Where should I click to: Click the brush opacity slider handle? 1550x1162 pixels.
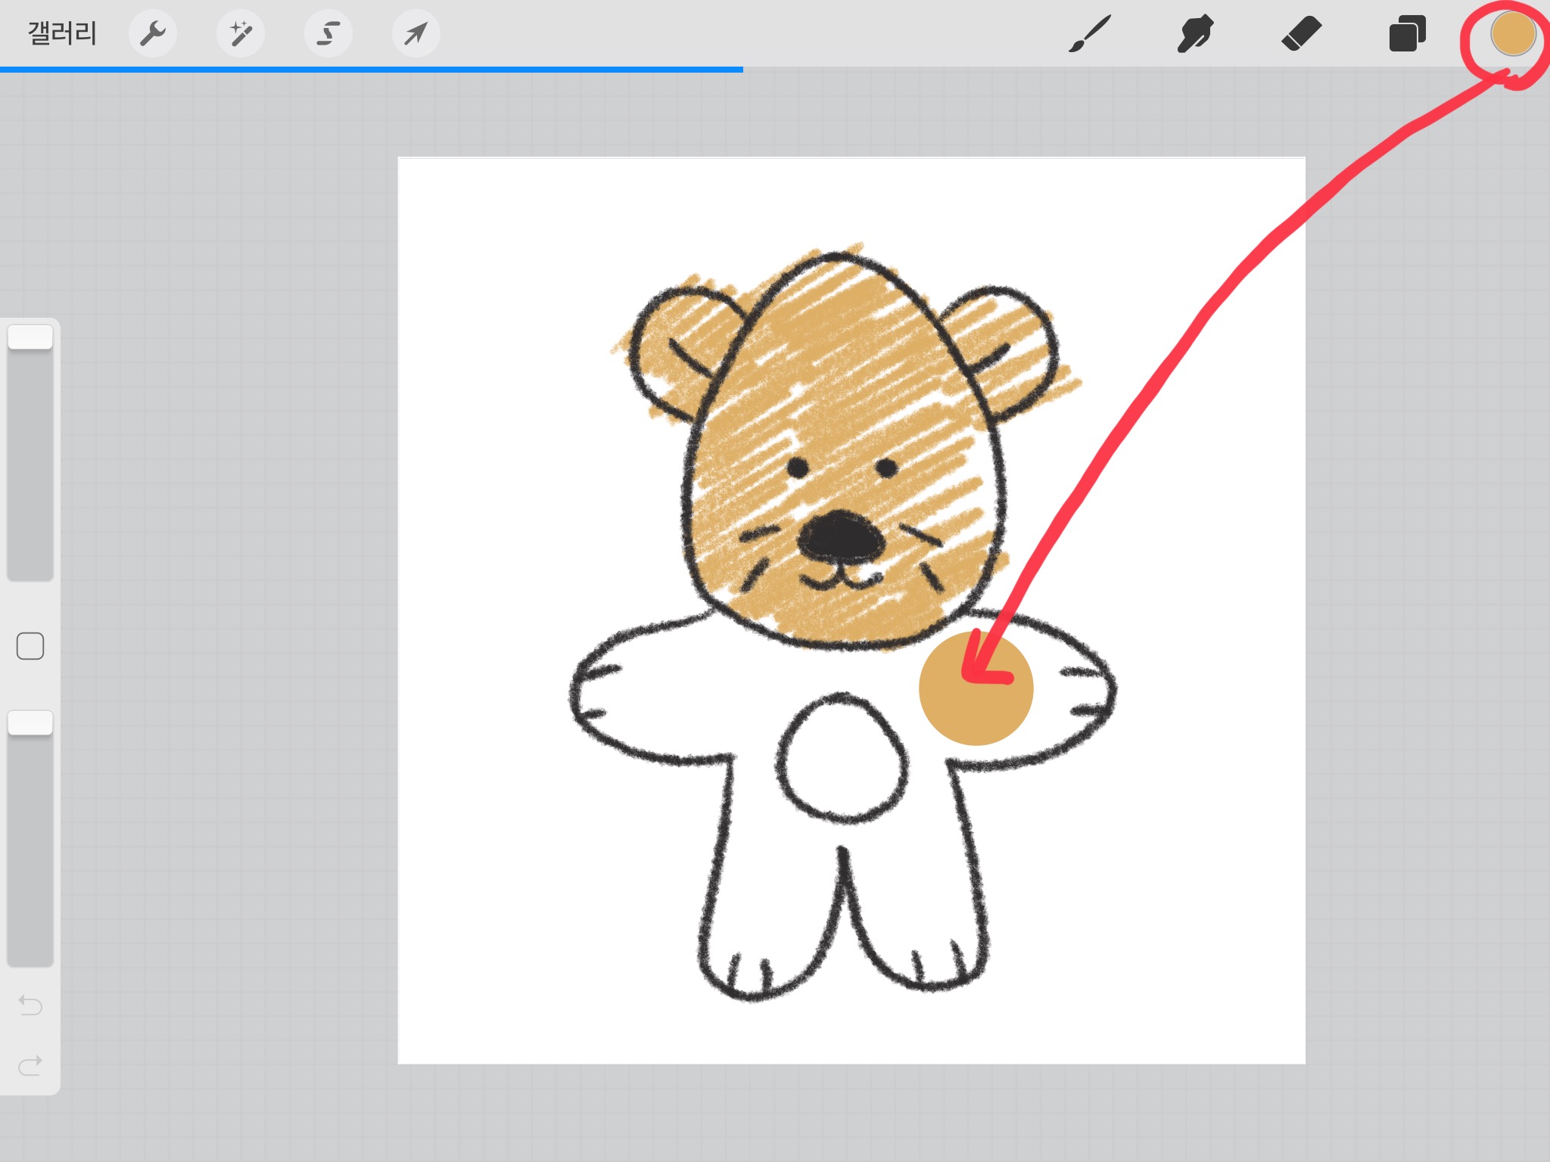(x=30, y=723)
